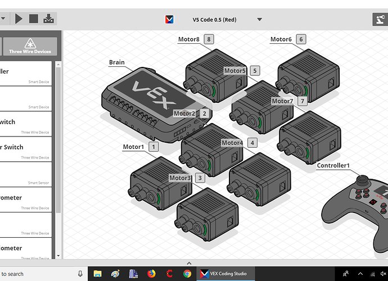Click port number 6 box
The height and width of the screenshot is (281, 388).
(x=301, y=39)
